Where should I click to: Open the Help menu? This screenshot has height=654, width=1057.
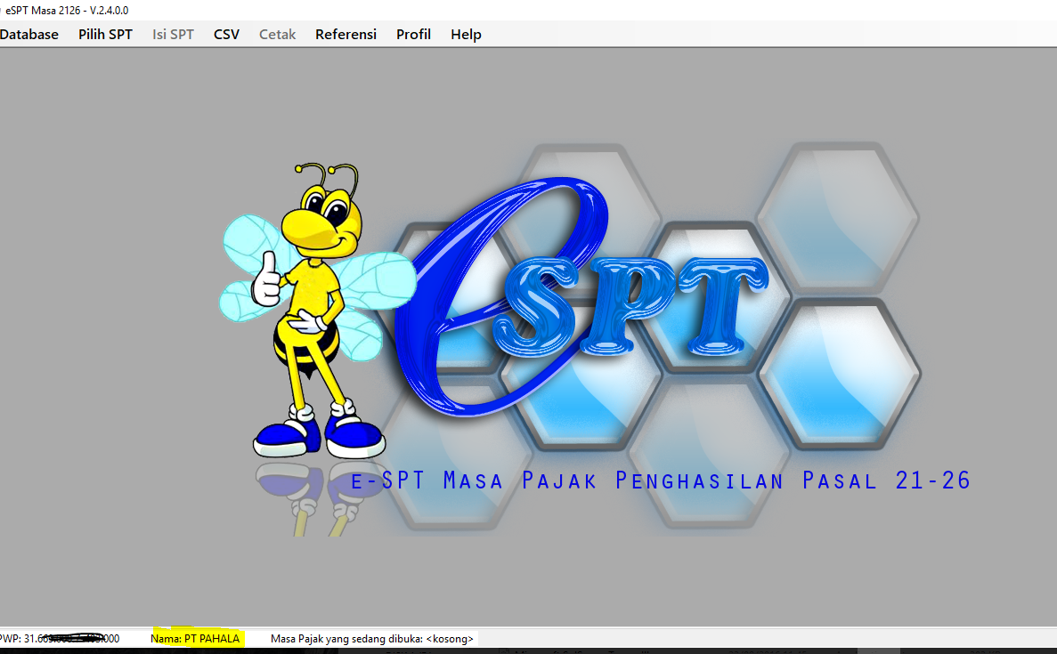click(x=466, y=35)
